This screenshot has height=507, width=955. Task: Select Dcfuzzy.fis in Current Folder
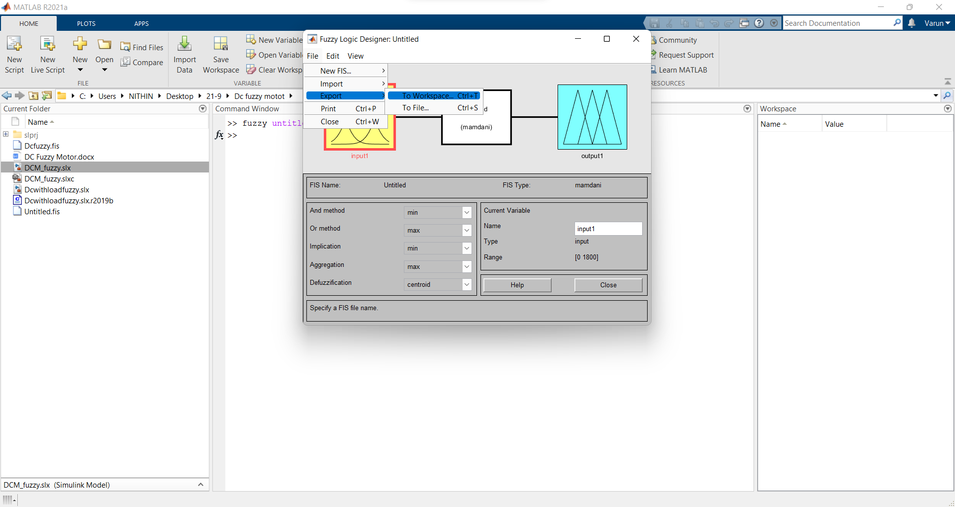point(42,146)
